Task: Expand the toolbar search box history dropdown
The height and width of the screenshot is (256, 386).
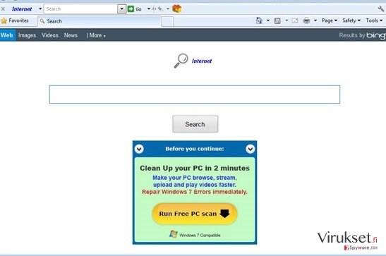Action: (x=121, y=9)
